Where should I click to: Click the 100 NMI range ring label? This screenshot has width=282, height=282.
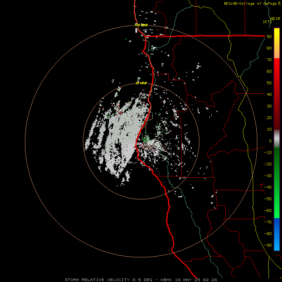click(x=141, y=25)
